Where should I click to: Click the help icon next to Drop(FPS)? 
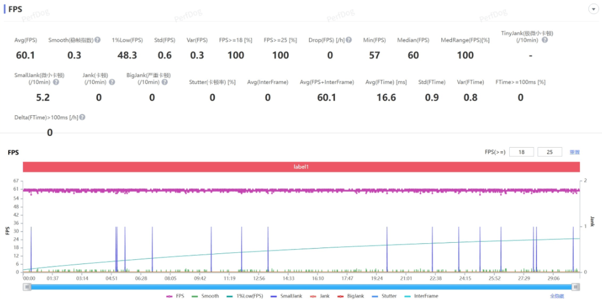pyautogui.click(x=349, y=40)
